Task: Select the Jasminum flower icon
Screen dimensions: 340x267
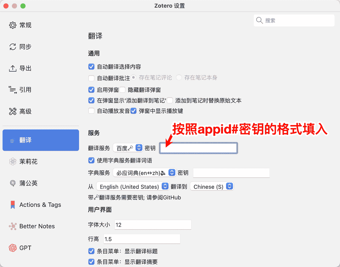Action: pos(13,162)
